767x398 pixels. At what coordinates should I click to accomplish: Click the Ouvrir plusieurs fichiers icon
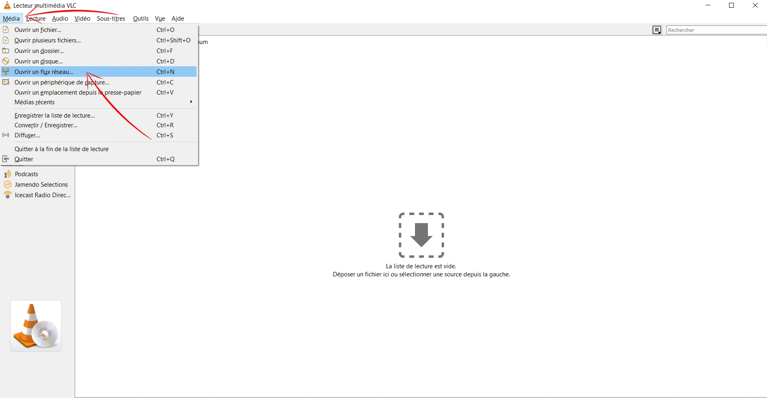pos(6,40)
